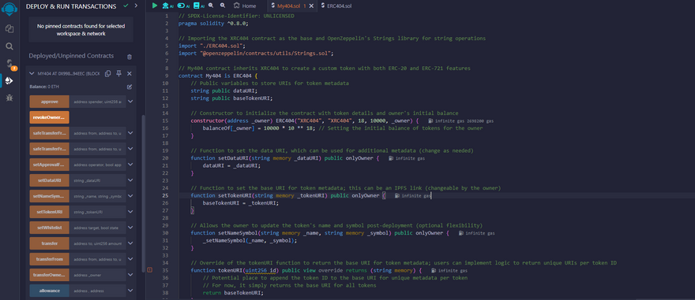Close the My404.sol tab
This screenshot has height=300, width=695.
point(312,6)
